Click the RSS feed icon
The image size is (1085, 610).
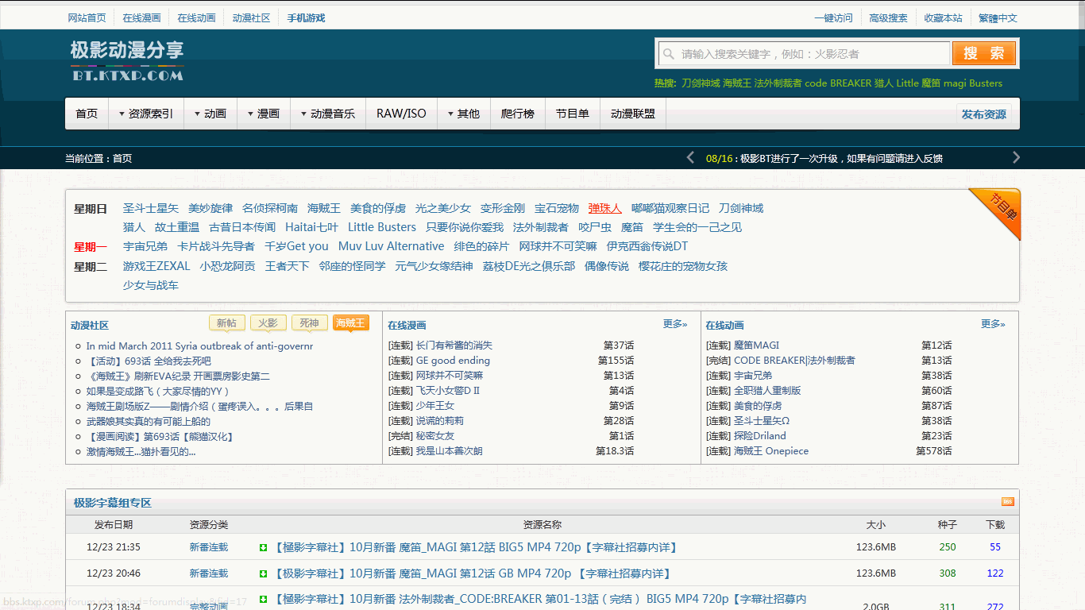coord(1007,502)
